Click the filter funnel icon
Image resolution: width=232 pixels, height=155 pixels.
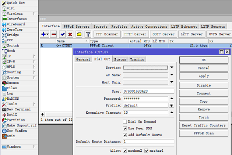coord(88,34)
